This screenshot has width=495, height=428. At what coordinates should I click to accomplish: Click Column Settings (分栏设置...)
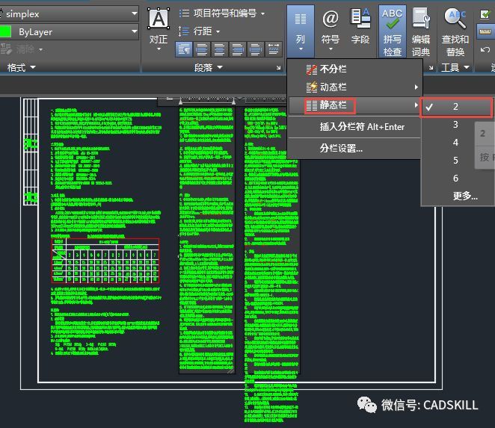click(x=341, y=148)
